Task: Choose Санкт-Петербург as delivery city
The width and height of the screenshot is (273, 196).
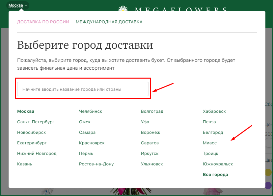Action: pyautogui.click(x=36, y=122)
